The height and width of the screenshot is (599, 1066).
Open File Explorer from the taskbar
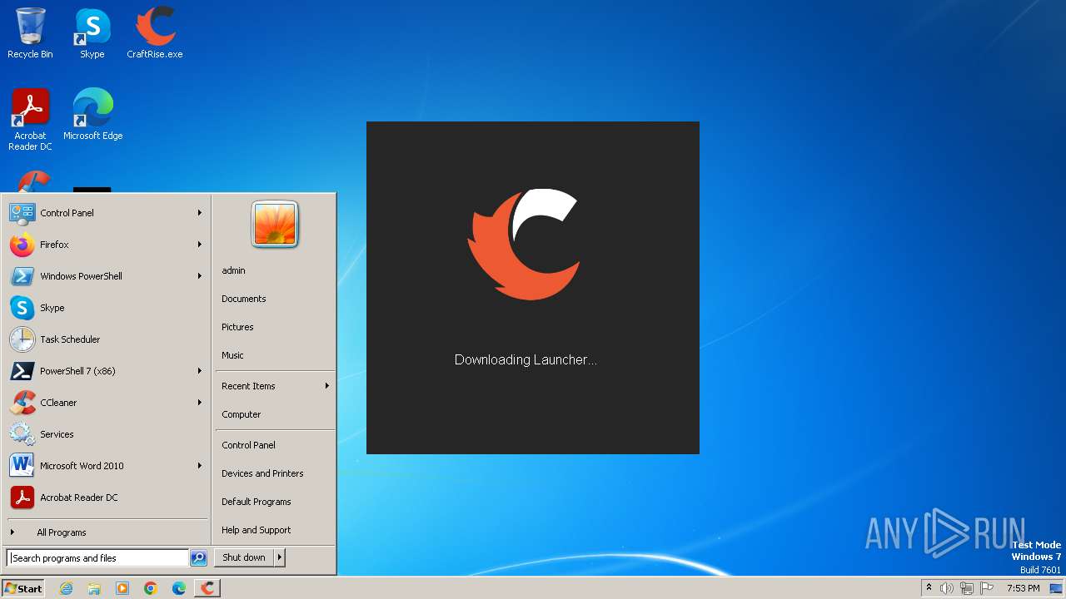click(94, 588)
